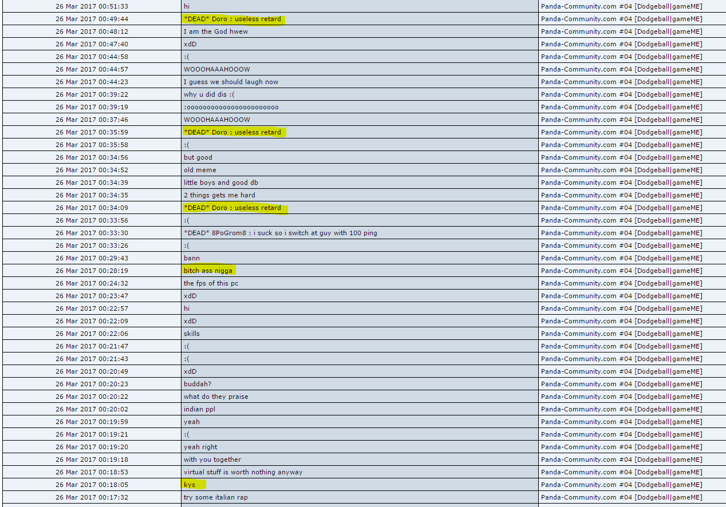Click the timestamp 26 Mar 2017 00:51:33
Screen dimensions: 726x507
92,6
